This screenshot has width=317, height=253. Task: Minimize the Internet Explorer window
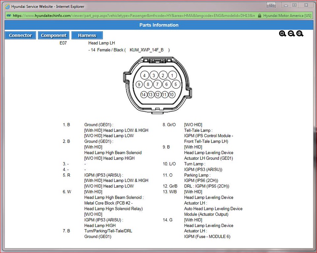[x=286, y=5]
